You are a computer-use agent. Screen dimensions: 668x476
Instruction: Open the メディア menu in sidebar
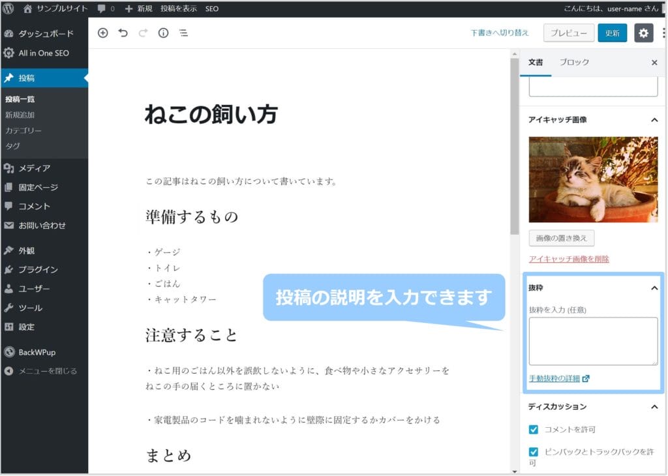pos(34,168)
